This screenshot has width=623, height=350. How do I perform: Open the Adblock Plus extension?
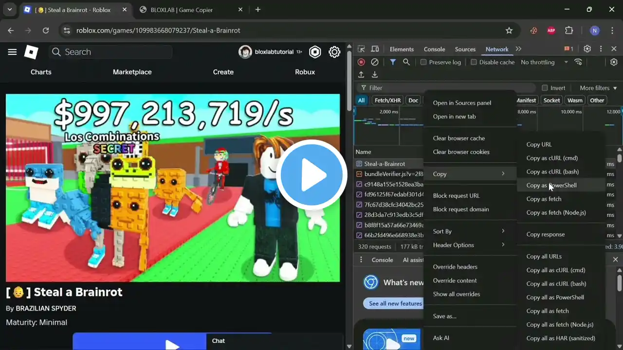(551, 30)
